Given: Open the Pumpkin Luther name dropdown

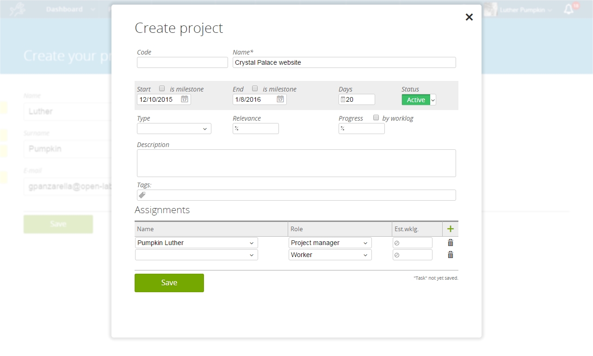Looking at the screenshot, I should (197, 243).
